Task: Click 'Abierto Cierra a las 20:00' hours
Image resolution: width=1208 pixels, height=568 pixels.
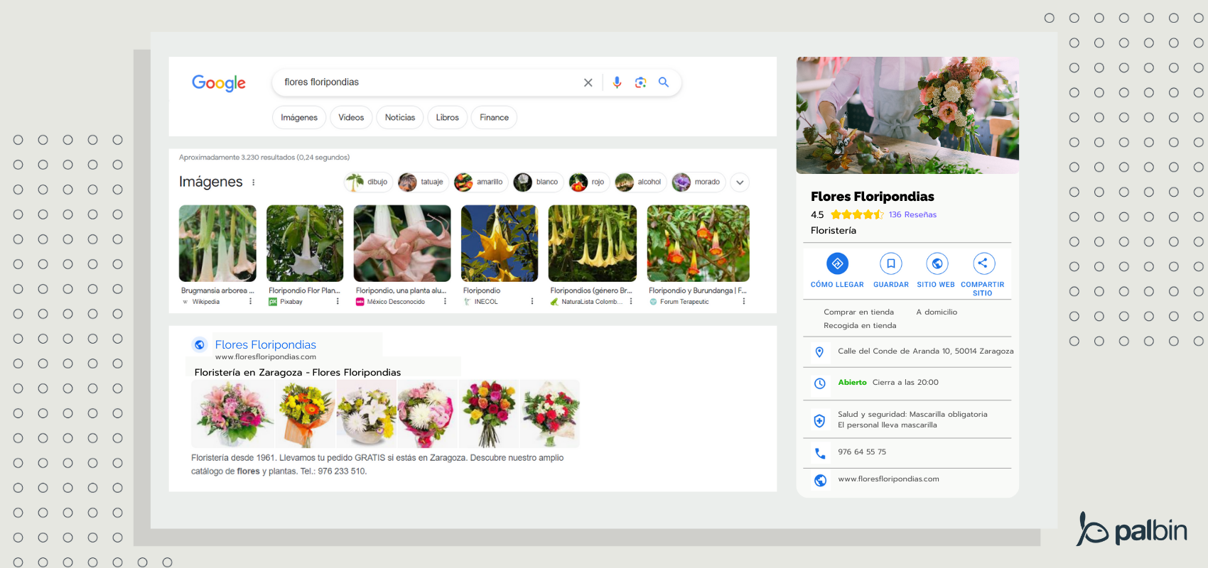Action: coord(888,382)
